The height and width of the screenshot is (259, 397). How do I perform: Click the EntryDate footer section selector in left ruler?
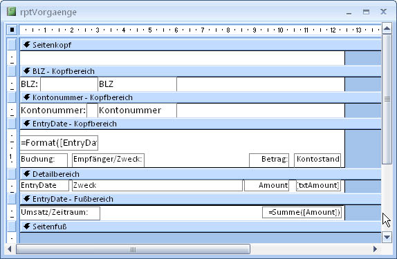pos(12,199)
